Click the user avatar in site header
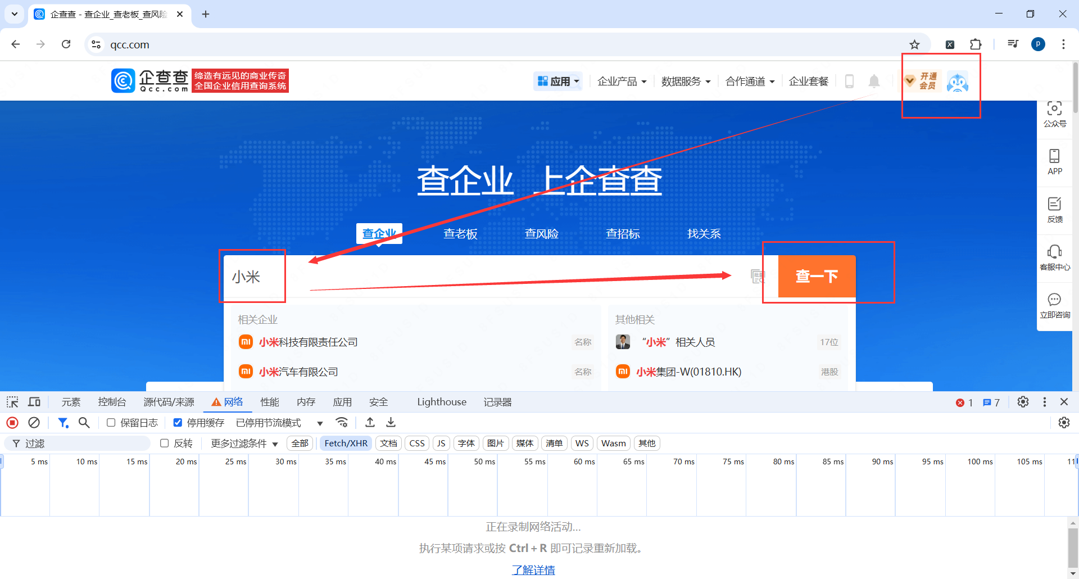This screenshot has height=579, width=1079. pyautogui.click(x=958, y=82)
